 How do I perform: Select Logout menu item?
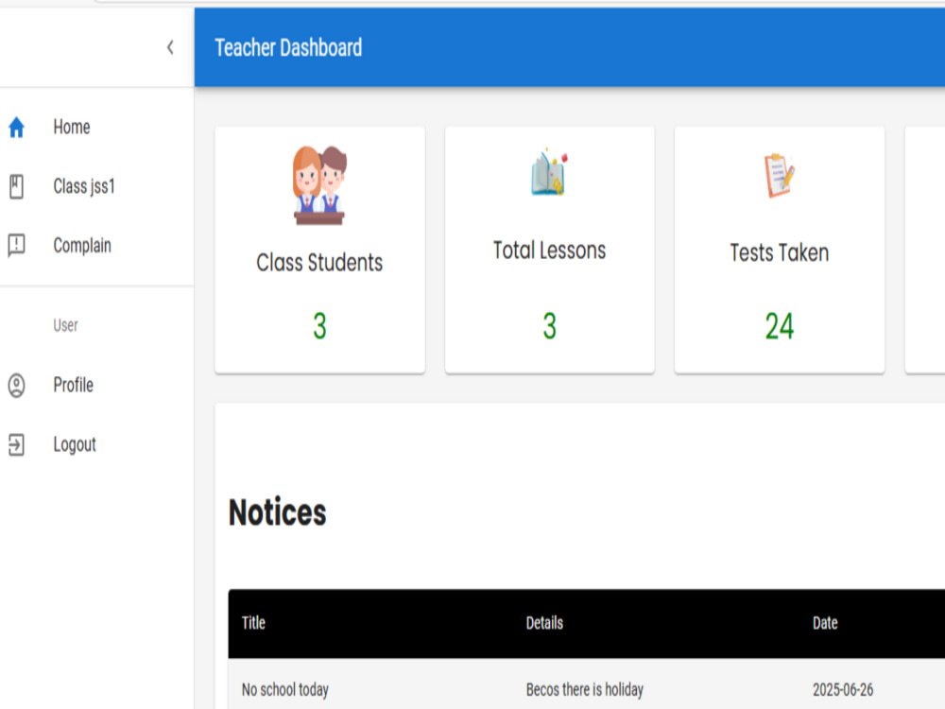click(x=96, y=444)
